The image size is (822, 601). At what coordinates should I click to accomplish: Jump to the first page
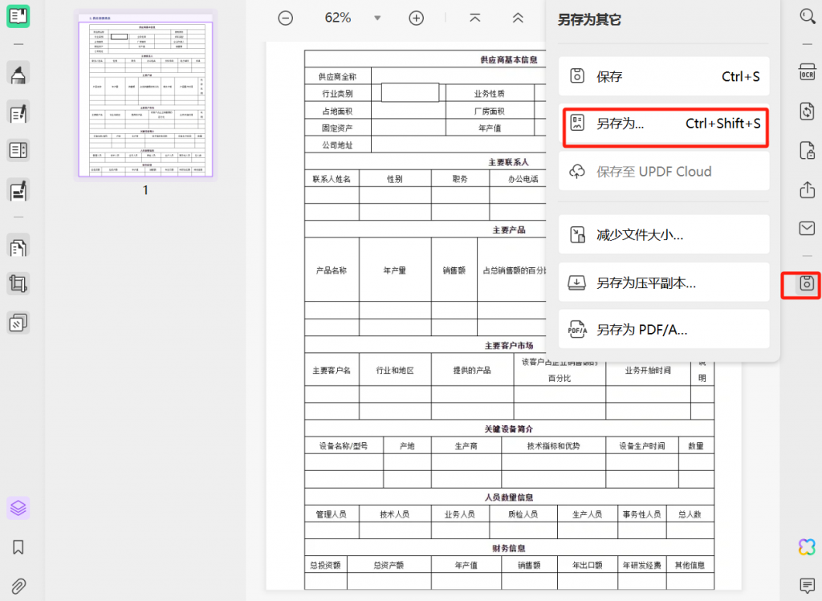pos(475,18)
